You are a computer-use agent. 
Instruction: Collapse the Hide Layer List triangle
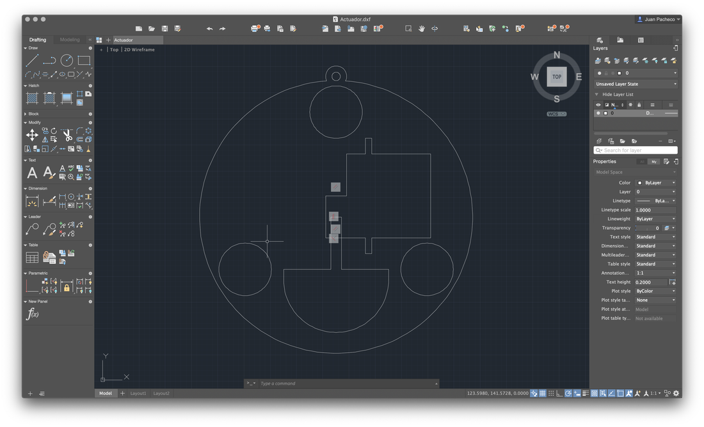tap(596, 94)
